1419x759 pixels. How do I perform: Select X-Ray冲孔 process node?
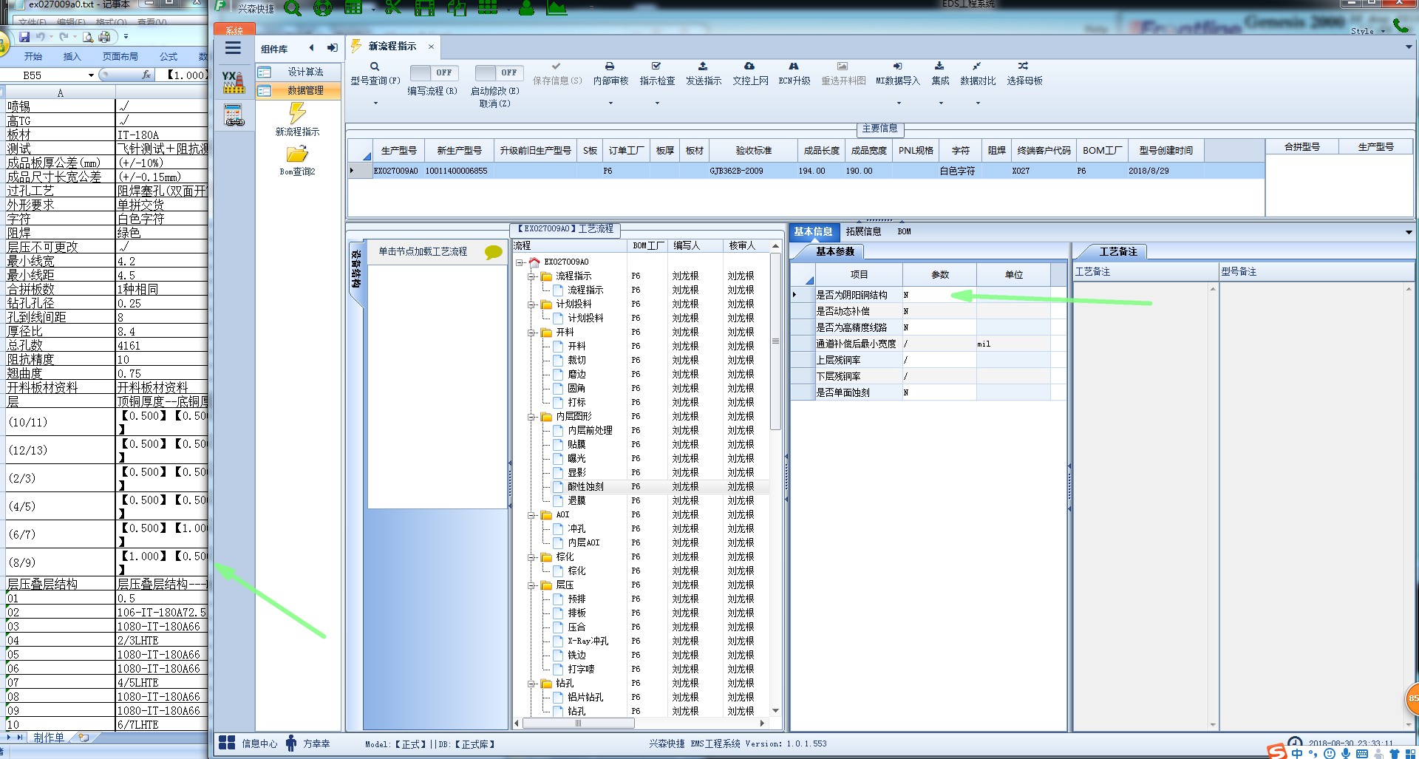pyautogui.click(x=588, y=641)
